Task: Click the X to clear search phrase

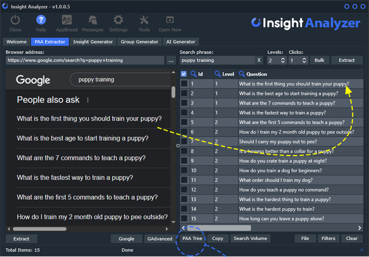Action: click(259, 60)
